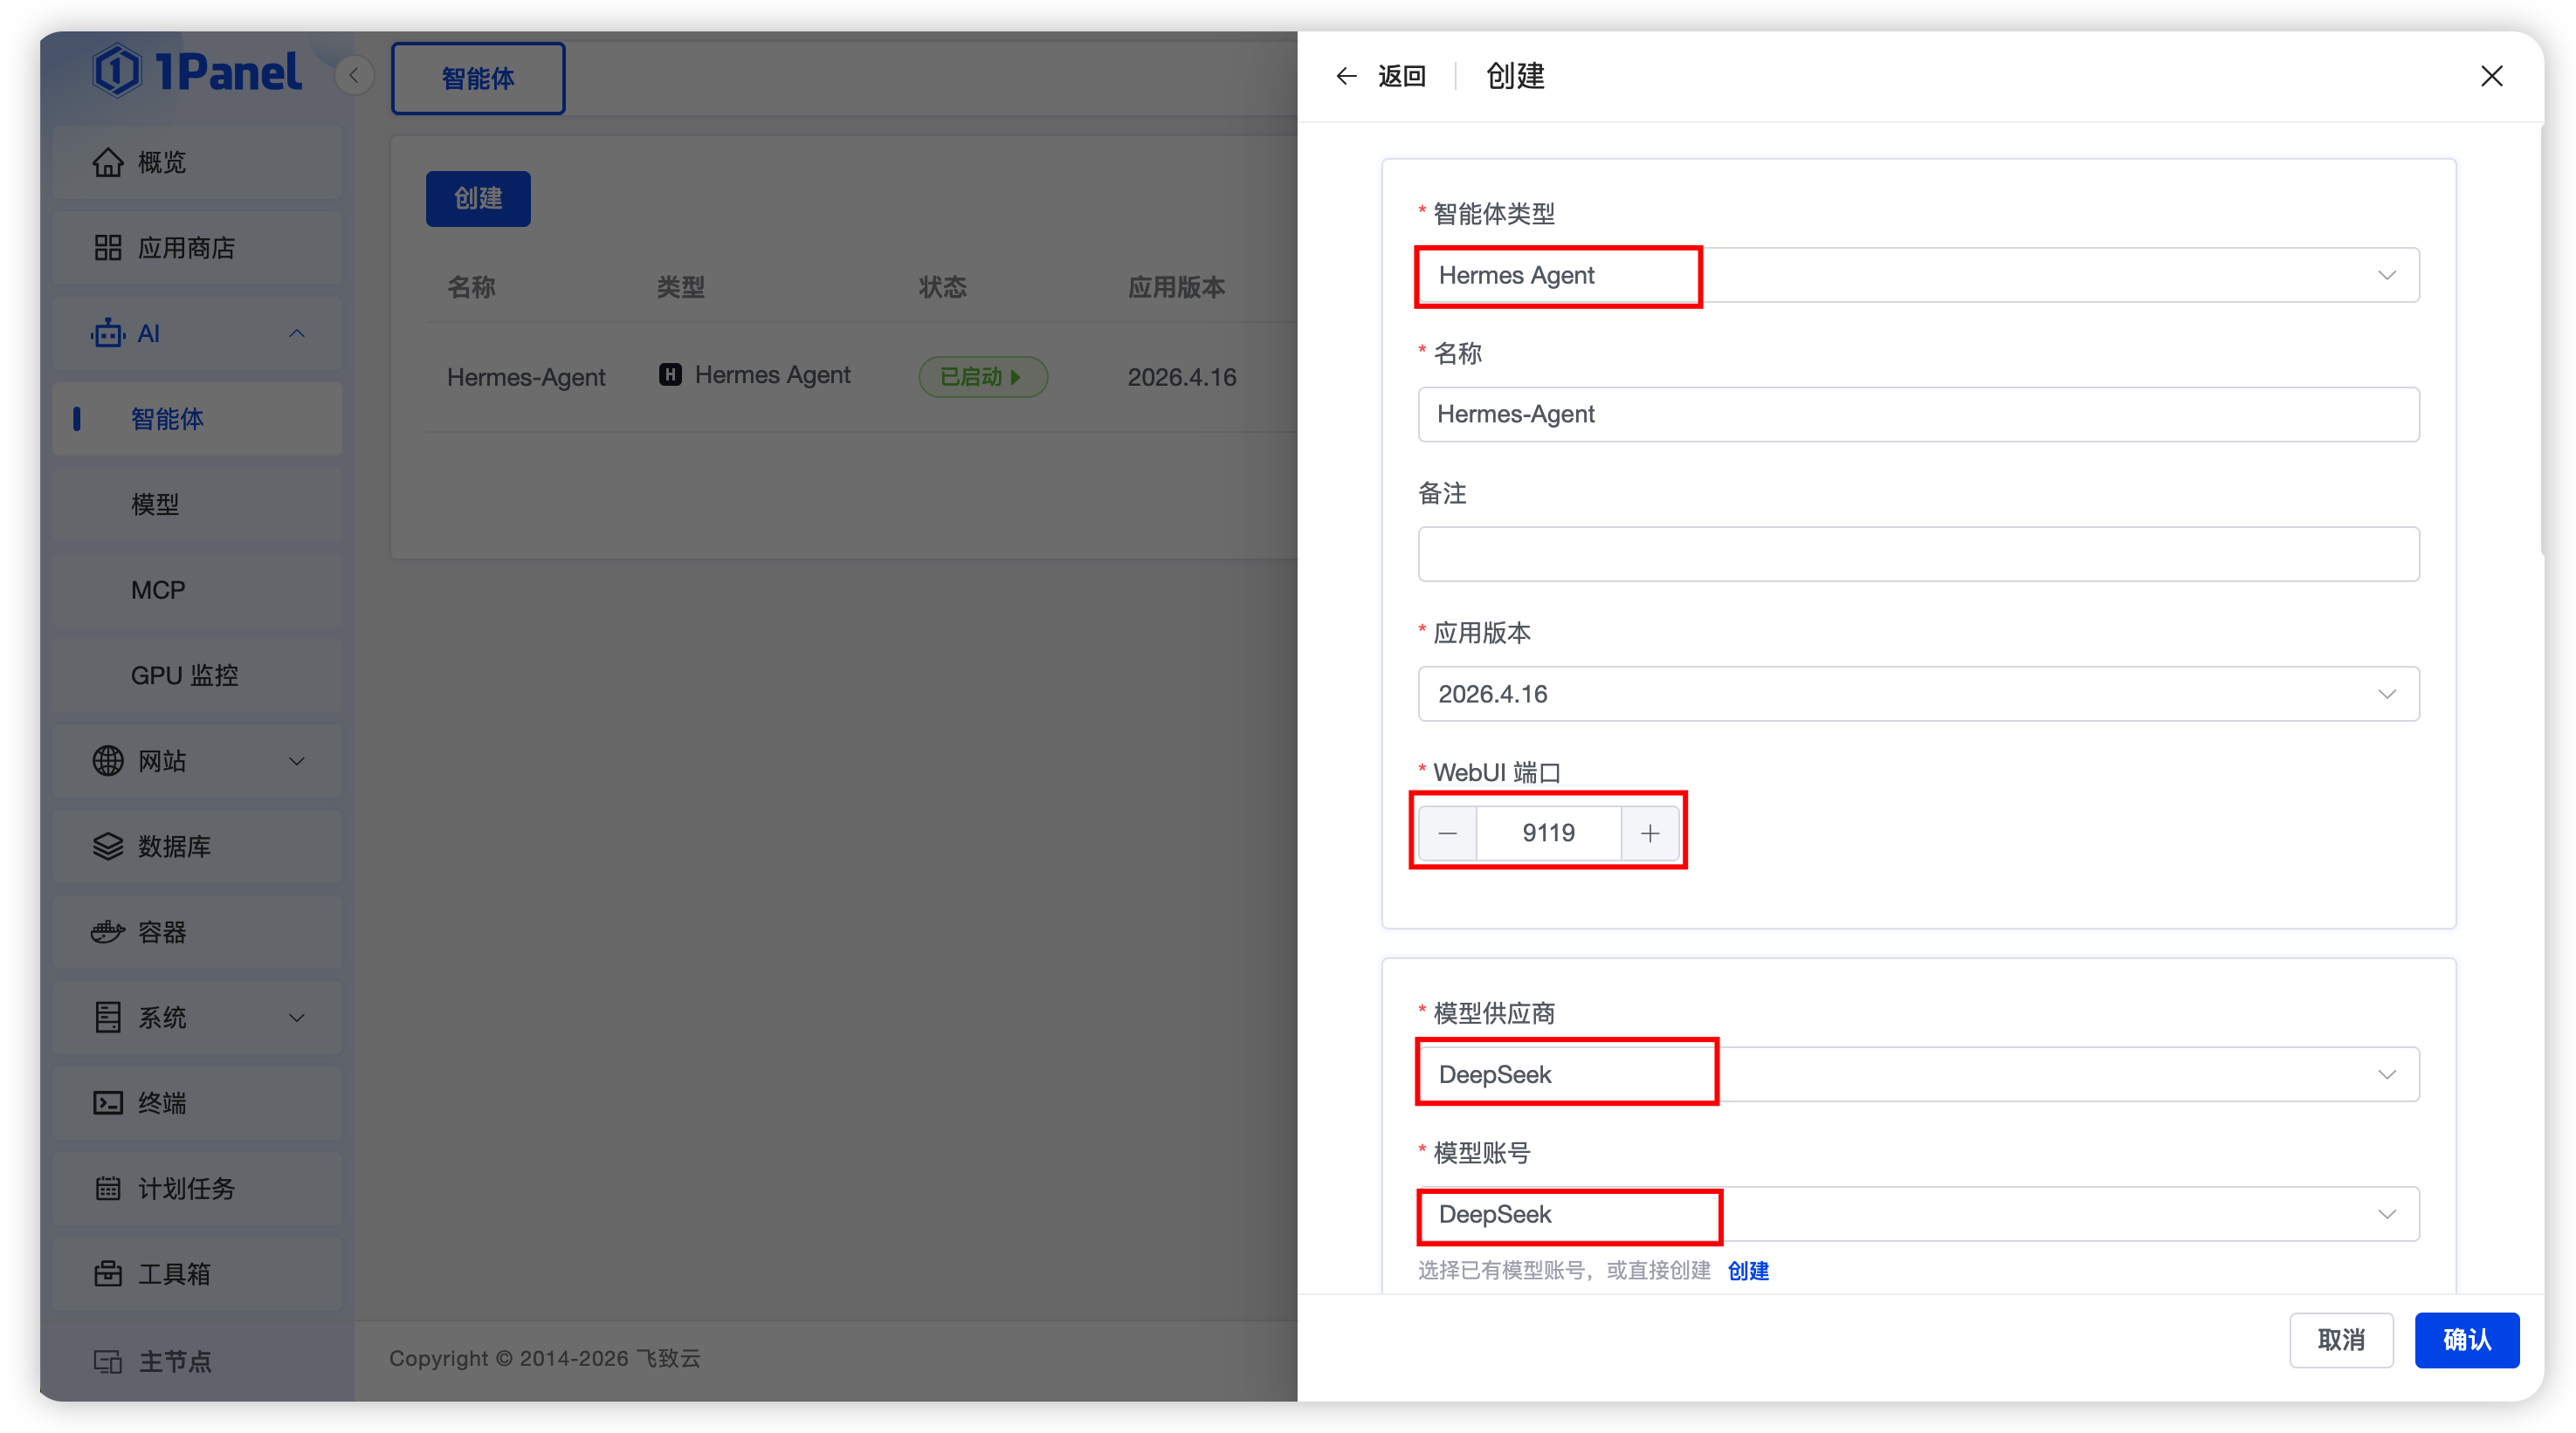Open the 工具箱 toolbox icon

(108, 1274)
